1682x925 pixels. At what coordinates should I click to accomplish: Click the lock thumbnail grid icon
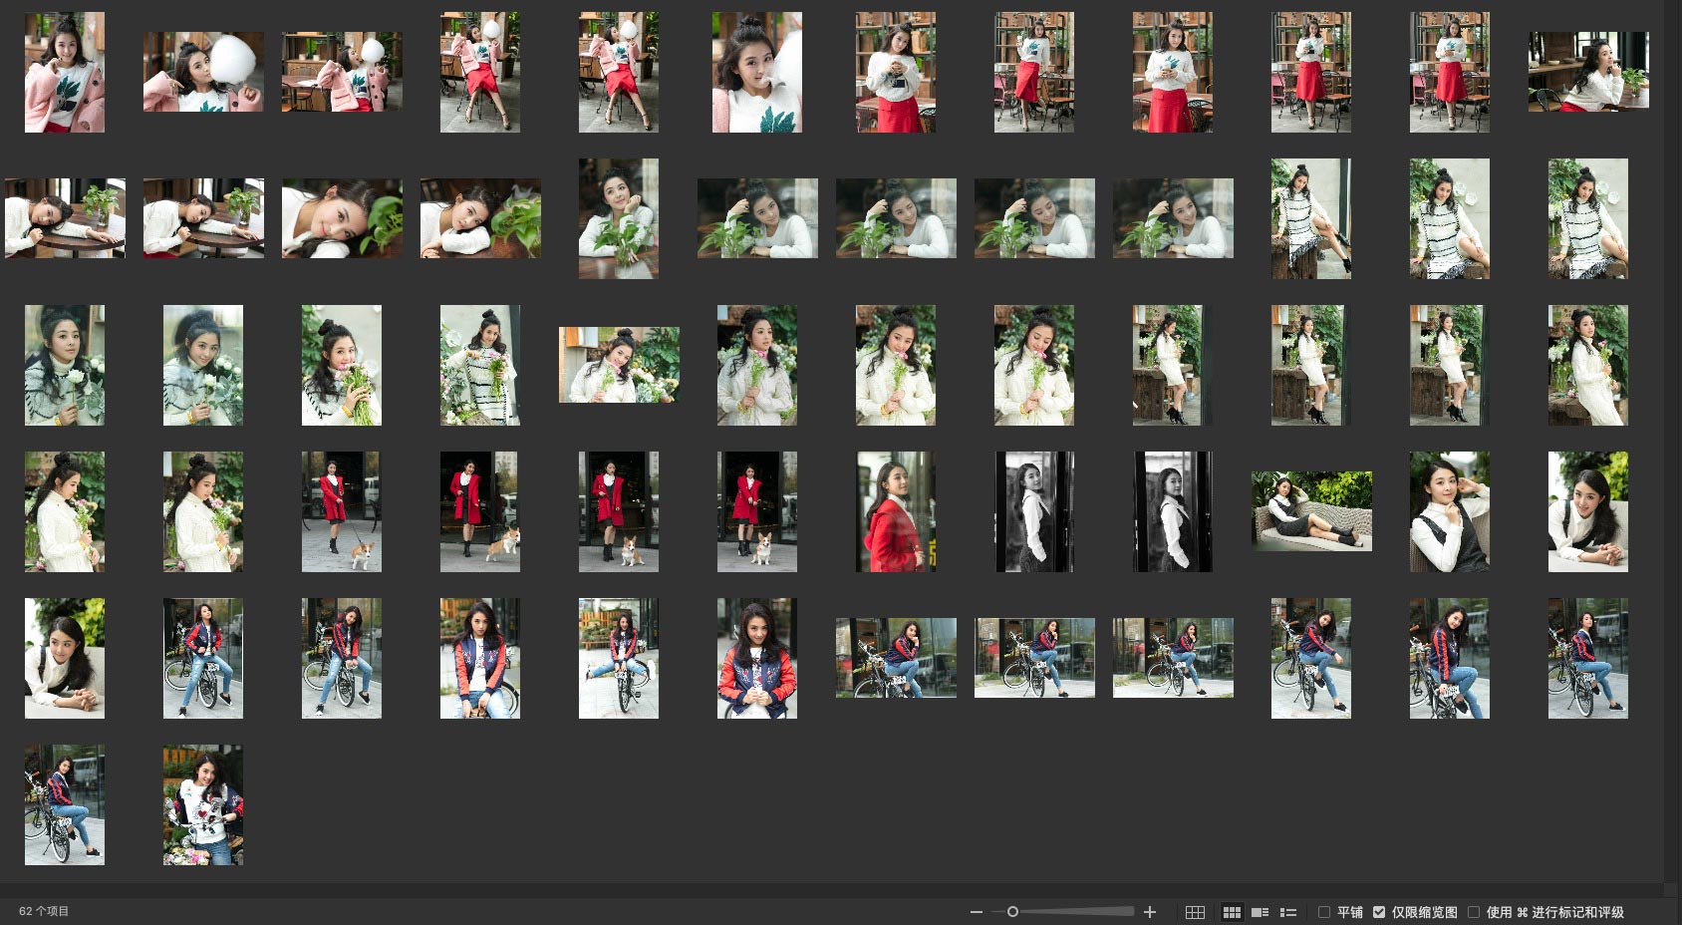click(1195, 912)
